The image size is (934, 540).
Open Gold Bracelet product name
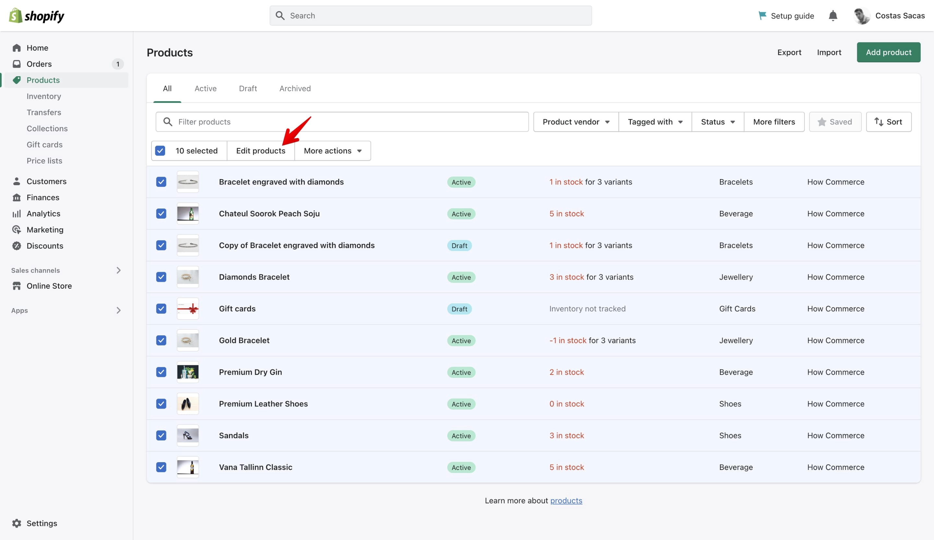(x=244, y=340)
